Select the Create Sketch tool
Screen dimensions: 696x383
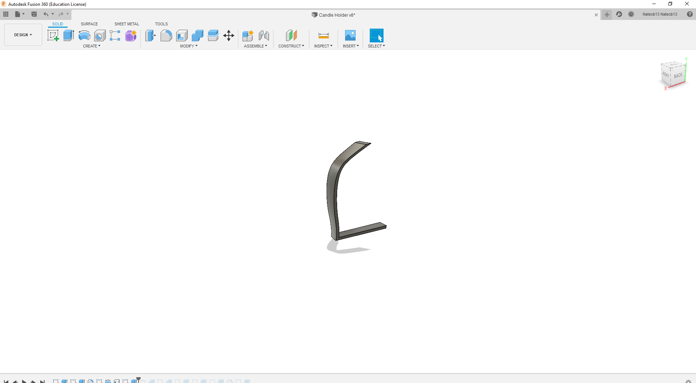[x=53, y=36]
